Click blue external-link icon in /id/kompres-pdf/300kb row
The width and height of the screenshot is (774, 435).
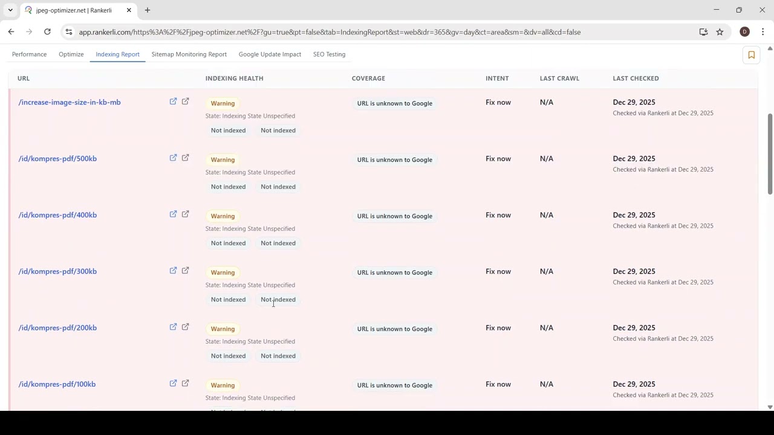pyautogui.click(x=173, y=271)
